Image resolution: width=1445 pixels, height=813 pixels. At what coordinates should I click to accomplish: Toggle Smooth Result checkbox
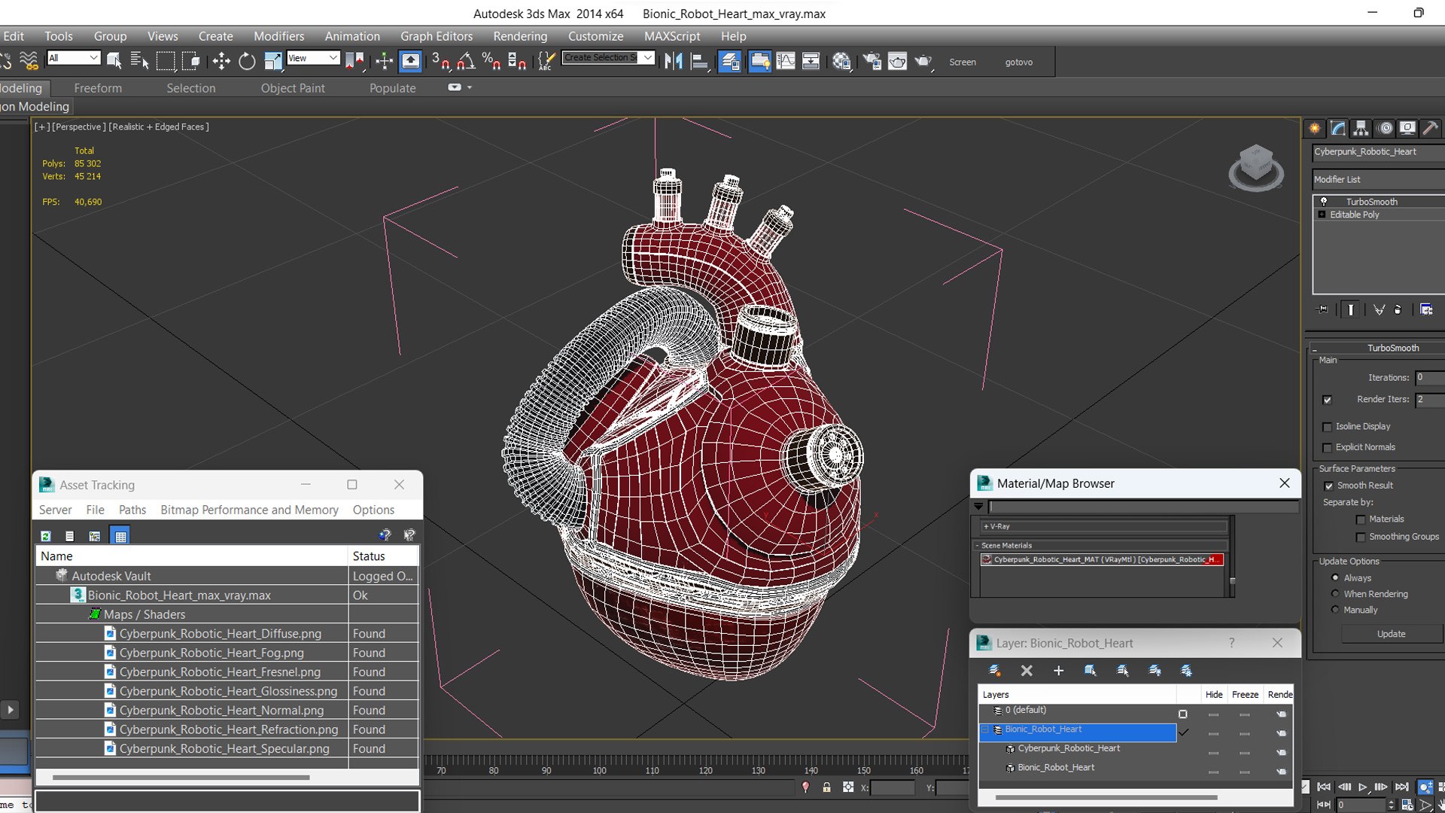point(1328,486)
